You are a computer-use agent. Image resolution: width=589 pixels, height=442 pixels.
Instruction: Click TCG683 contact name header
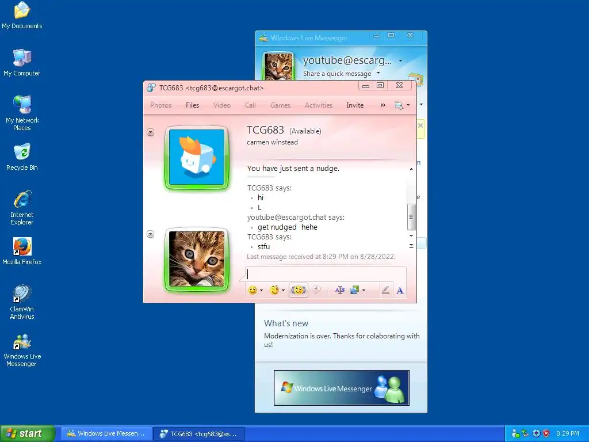[265, 130]
